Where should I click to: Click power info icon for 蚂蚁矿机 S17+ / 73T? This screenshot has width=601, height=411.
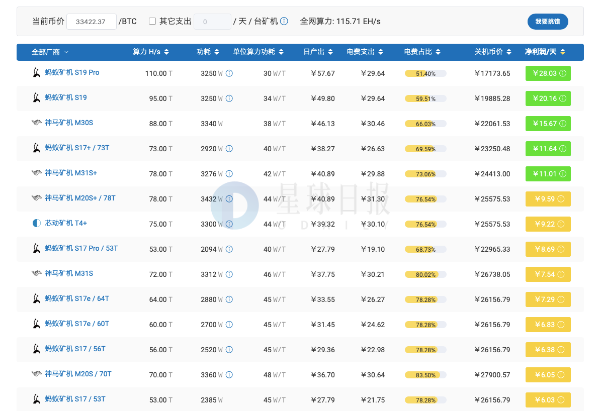[x=229, y=149]
